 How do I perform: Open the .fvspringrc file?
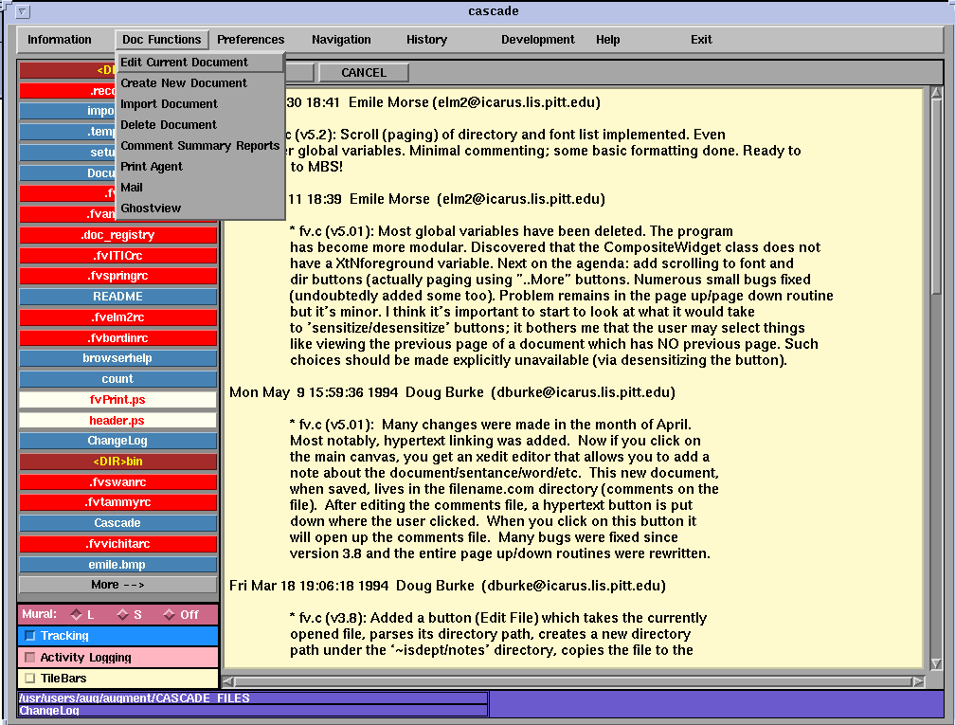pos(117,276)
